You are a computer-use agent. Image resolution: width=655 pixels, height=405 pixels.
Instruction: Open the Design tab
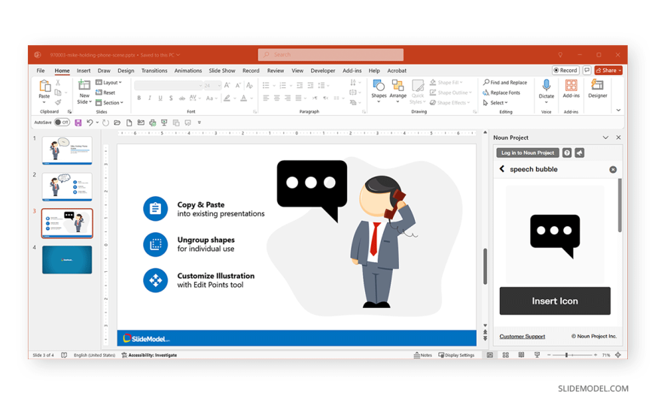(126, 71)
